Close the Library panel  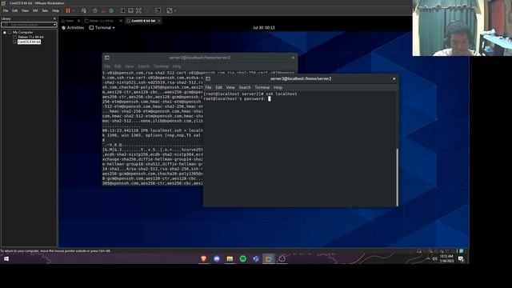[54, 18]
